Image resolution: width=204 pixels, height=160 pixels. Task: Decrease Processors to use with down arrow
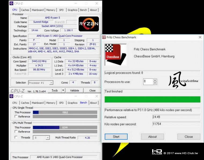(x=155, y=83)
